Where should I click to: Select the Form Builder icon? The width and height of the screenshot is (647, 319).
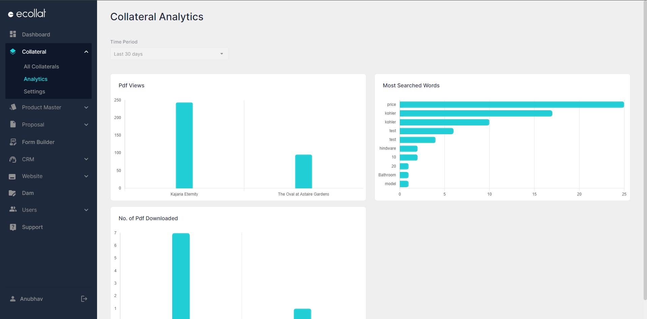point(13,142)
